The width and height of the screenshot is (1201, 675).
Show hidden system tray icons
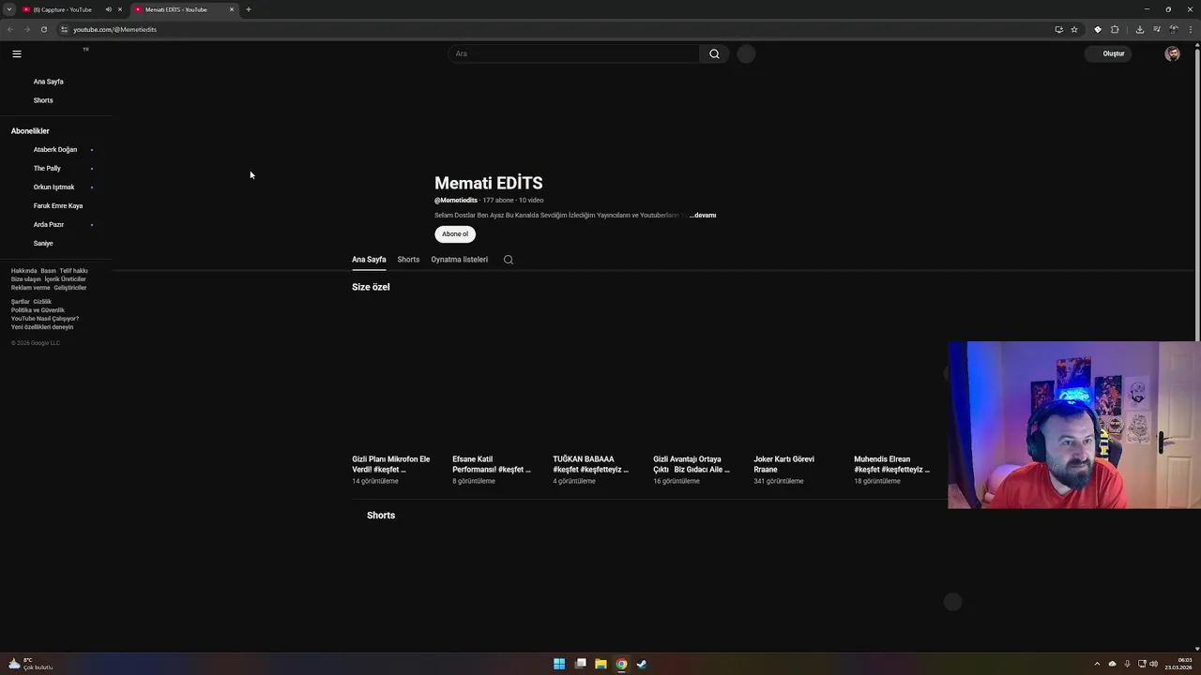[x=1097, y=664]
